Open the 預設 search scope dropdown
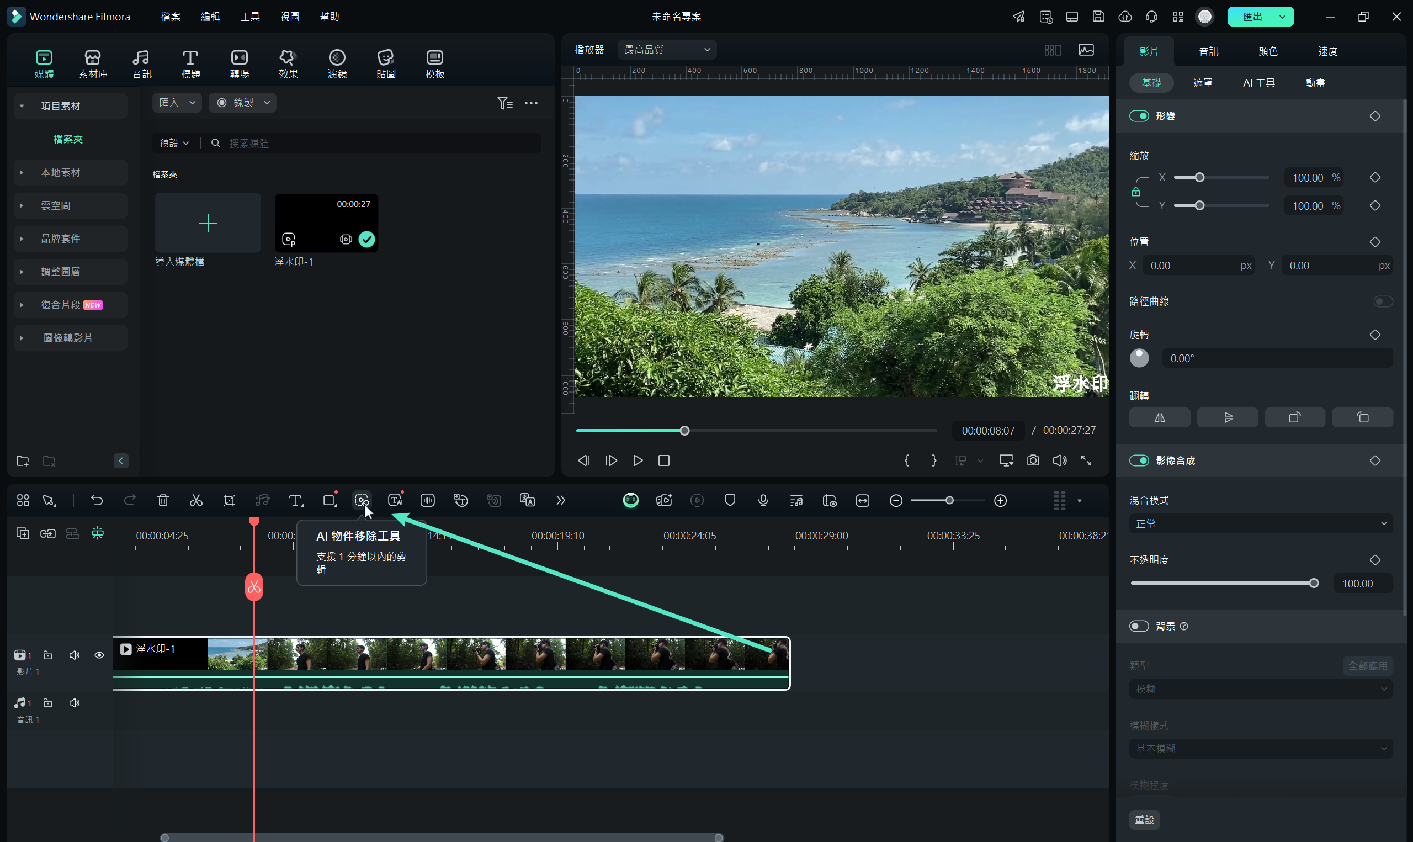1413x842 pixels. [x=174, y=143]
